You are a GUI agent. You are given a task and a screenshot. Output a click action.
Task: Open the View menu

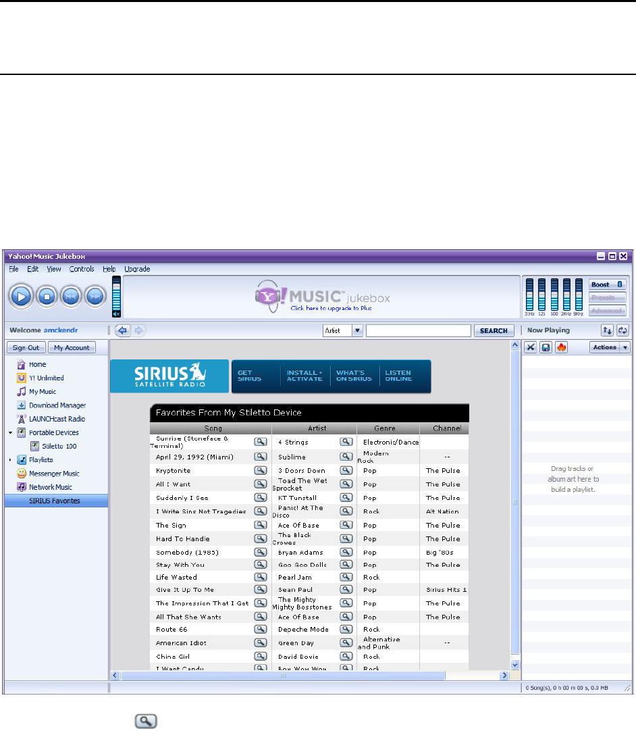(53, 269)
